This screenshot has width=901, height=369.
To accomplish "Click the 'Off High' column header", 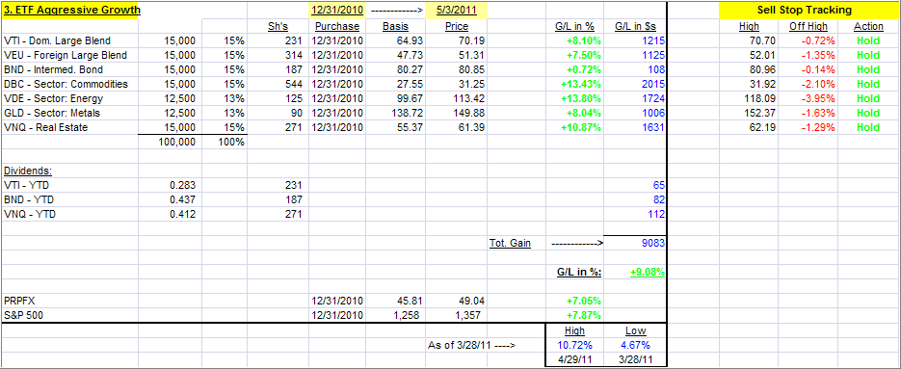I will pyautogui.click(x=808, y=26).
